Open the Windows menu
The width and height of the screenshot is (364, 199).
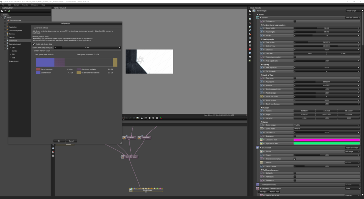pyautogui.click(x=35, y=5)
